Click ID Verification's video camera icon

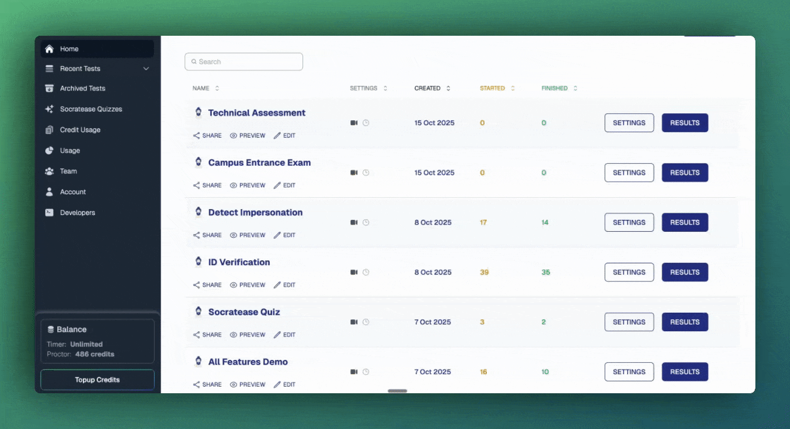point(354,272)
